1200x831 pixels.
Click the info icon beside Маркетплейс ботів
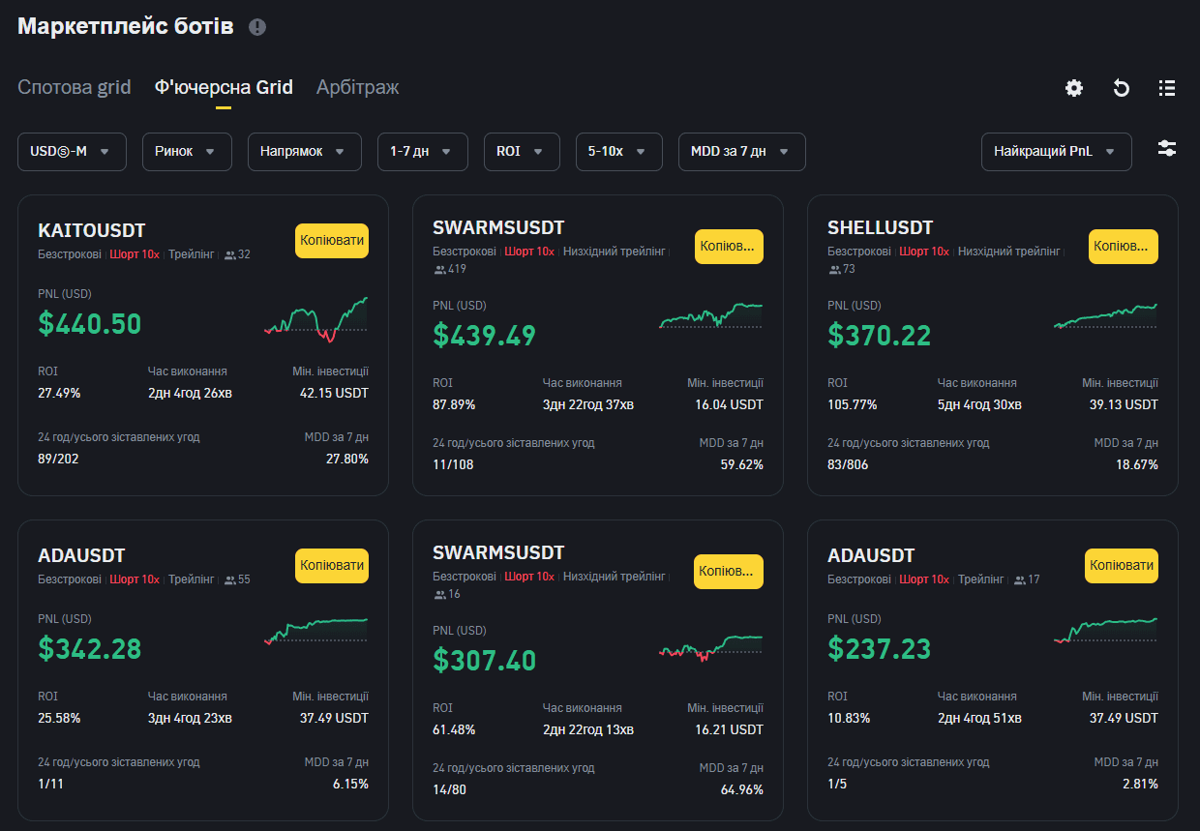pos(257,27)
